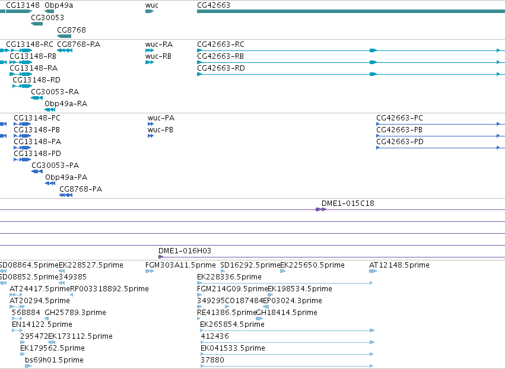505x369 pixels.
Task: Click EST GH25789.3prime
Action: coord(75,313)
